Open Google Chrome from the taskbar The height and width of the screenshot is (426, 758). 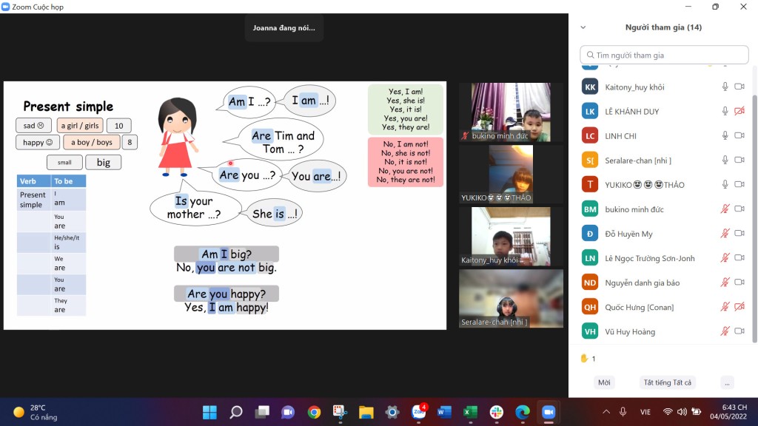click(x=314, y=412)
